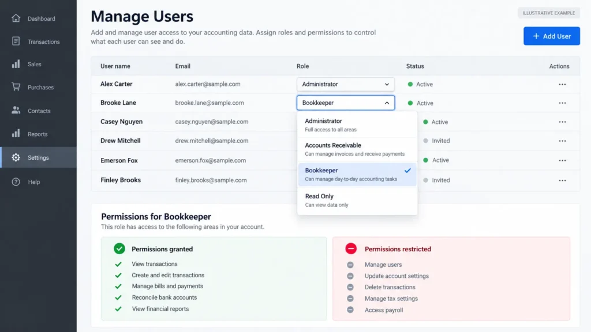Click up chevron in Bookkeeper role dropdown
Screen dimensions: 591x332
tap(387, 103)
